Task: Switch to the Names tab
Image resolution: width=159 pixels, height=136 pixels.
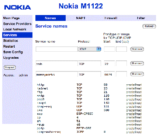Action: click(51, 18)
